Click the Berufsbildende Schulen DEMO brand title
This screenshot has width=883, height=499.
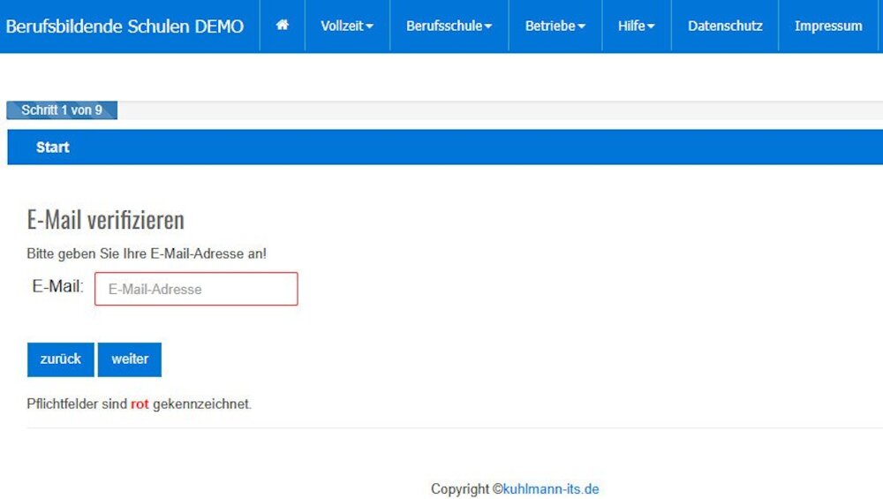coord(125,26)
